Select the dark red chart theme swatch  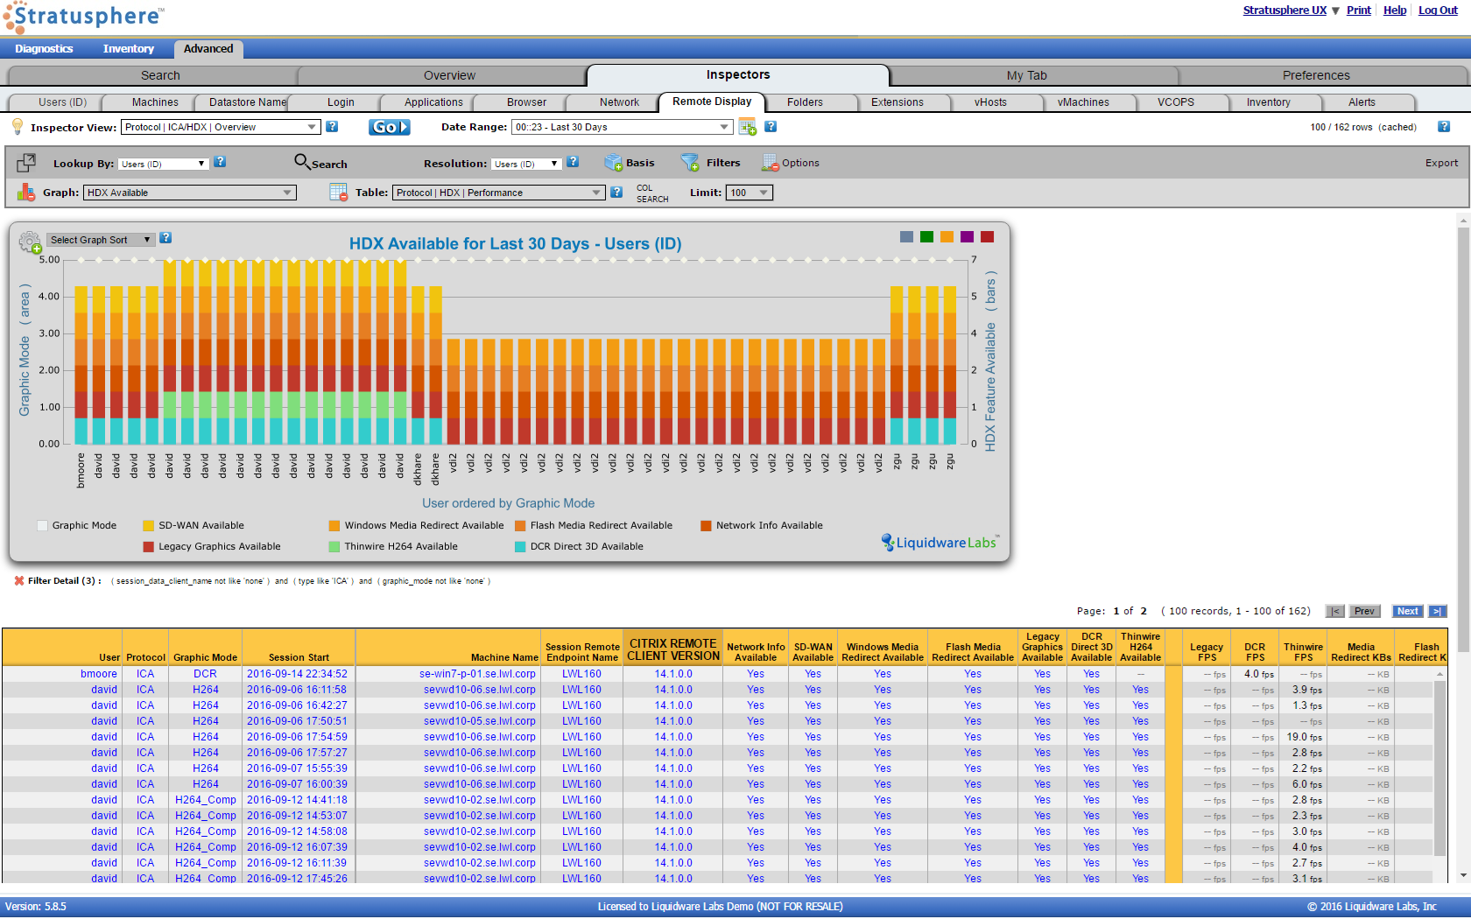tap(987, 237)
